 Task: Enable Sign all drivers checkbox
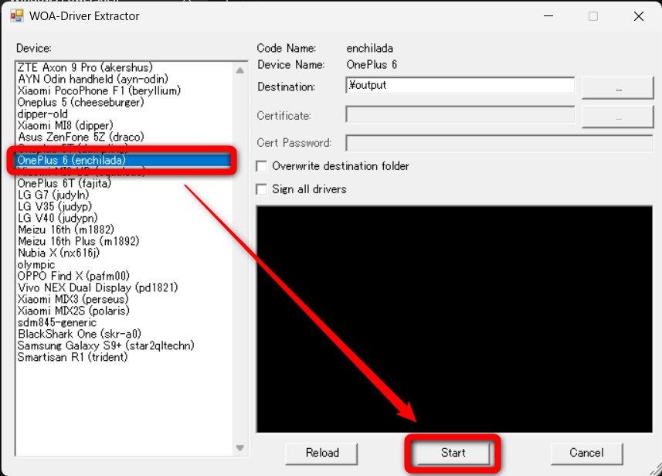(262, 189)
